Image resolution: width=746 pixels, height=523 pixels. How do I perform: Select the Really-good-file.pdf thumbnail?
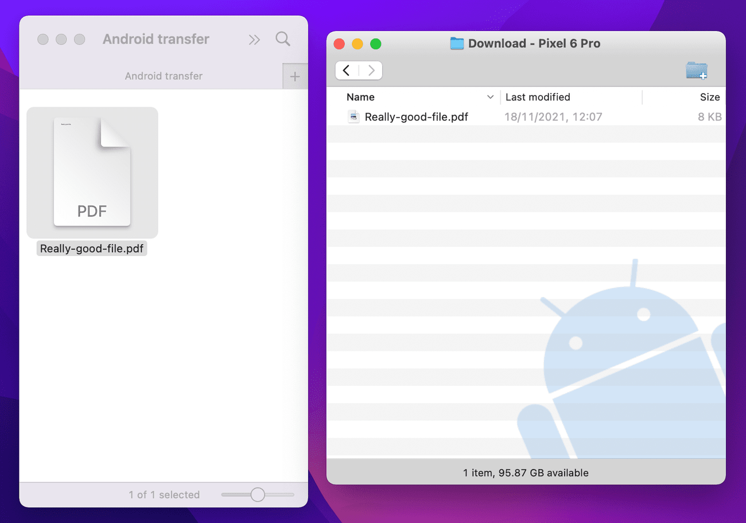coord(92,172)
